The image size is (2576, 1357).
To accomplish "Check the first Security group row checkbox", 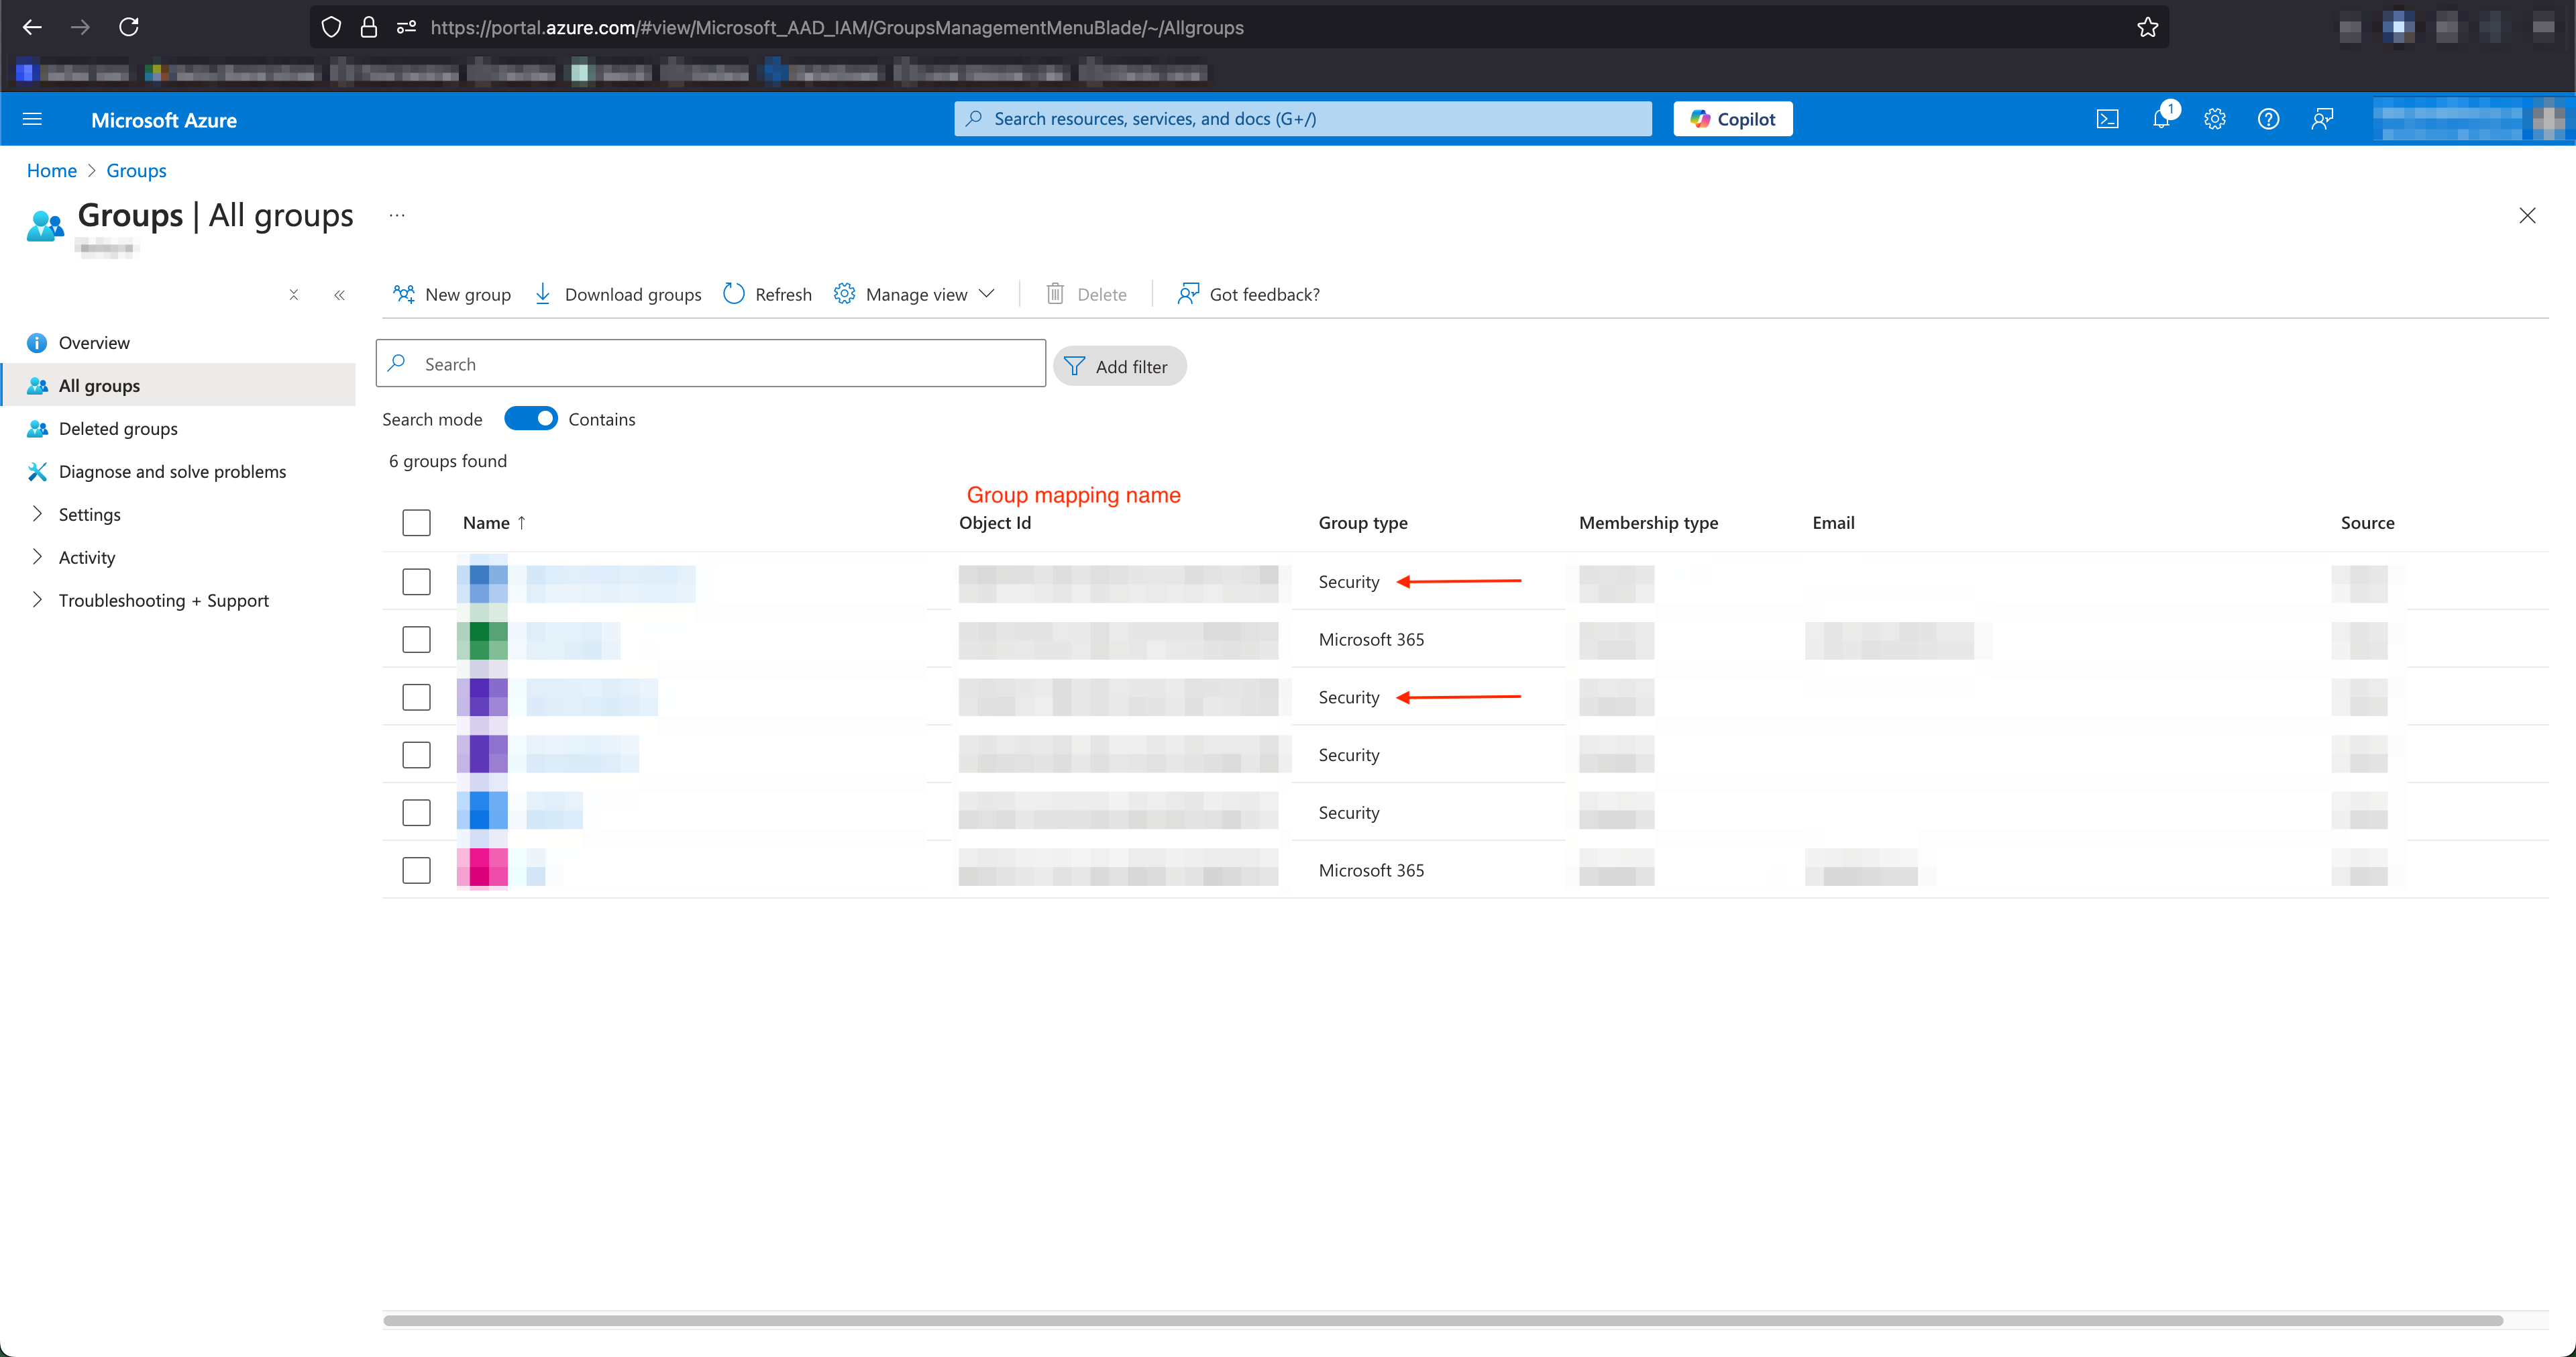I will [416, 581].
